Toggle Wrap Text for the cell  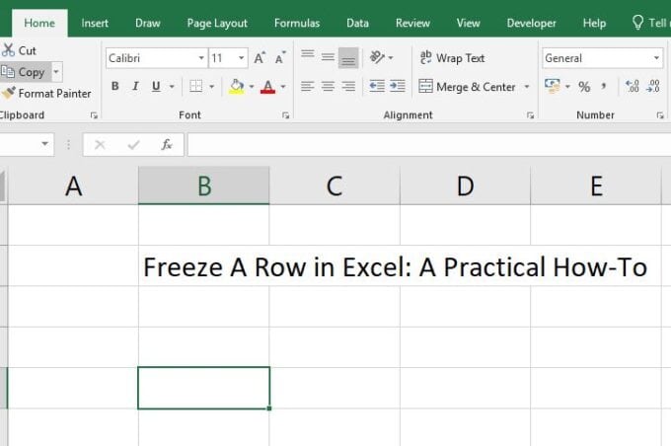[452, 58]
